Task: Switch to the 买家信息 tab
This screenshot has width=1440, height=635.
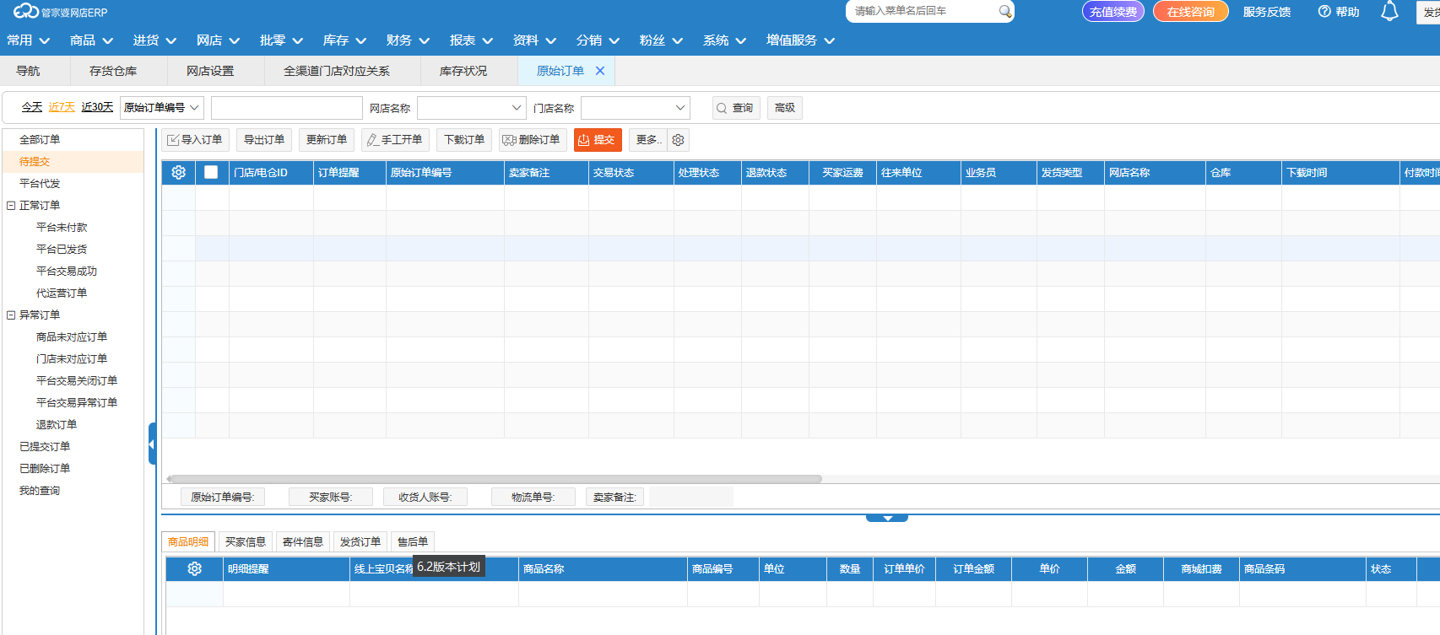Action: point(245,541)
